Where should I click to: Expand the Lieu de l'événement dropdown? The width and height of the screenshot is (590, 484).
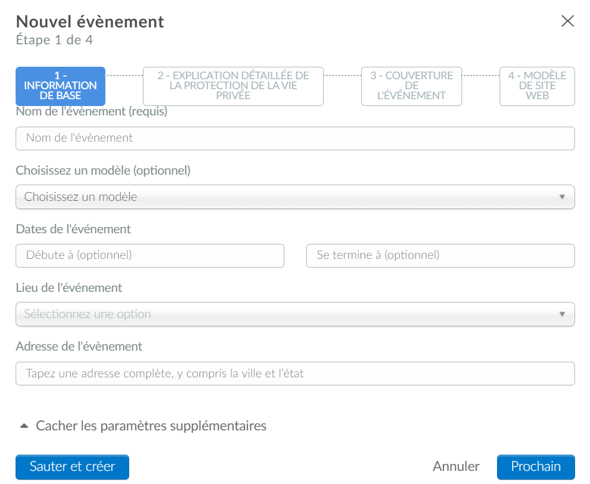pyautogui.click(x=295, y=314)
